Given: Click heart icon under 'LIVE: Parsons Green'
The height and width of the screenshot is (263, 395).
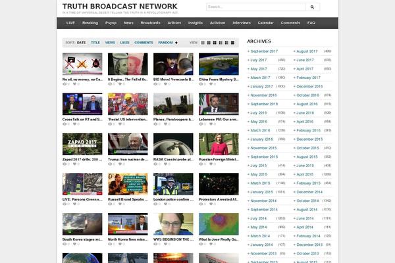Looking at the screenshot, I should click(74, 204).
